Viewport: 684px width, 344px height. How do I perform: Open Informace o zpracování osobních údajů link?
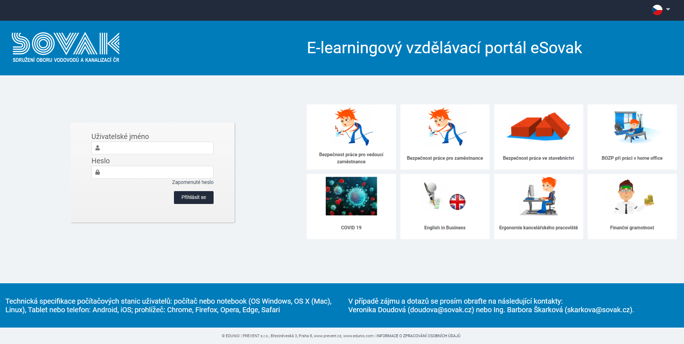418,336
